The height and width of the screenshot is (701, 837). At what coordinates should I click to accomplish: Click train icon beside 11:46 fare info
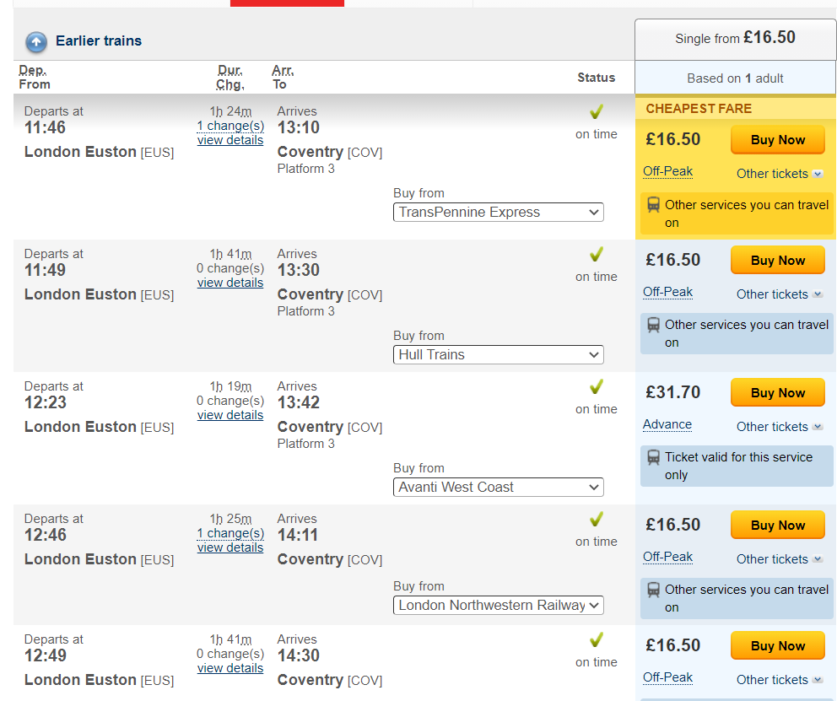pyautogui.click(x=653, y=205)
